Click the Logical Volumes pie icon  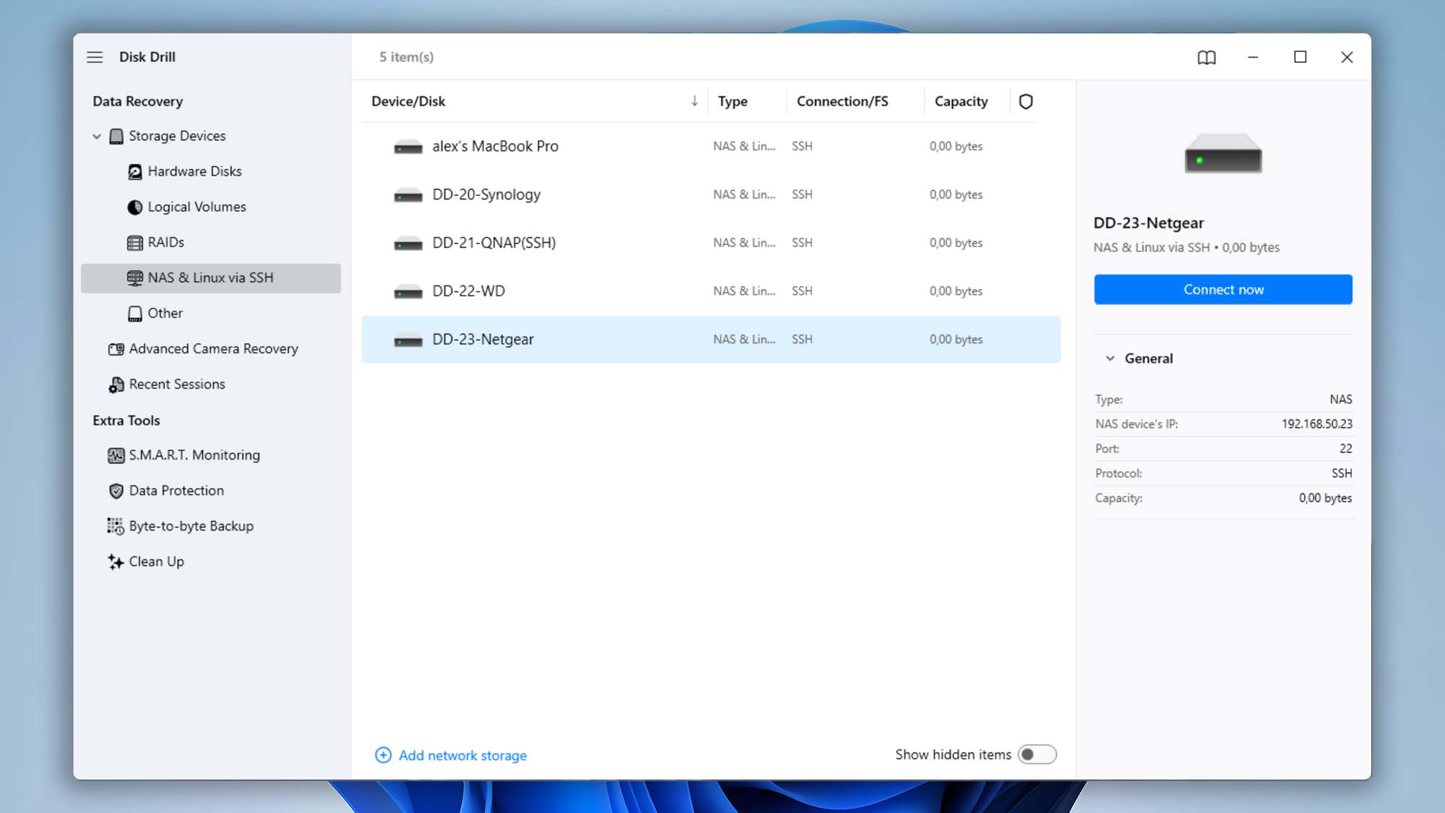(134, 207)
